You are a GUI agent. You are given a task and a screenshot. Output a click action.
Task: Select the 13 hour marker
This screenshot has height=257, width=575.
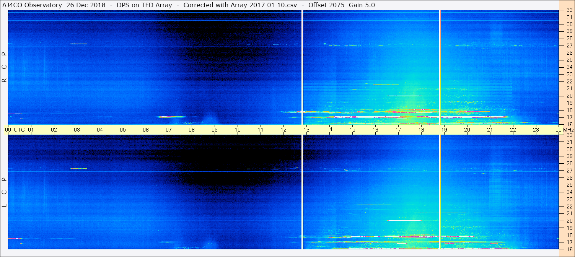click(306, 130)
